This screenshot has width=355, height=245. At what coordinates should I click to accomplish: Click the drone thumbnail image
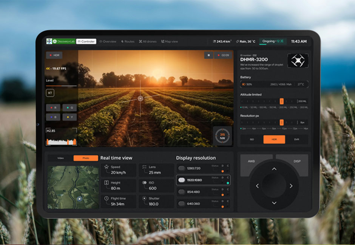(x=298, y=60)
